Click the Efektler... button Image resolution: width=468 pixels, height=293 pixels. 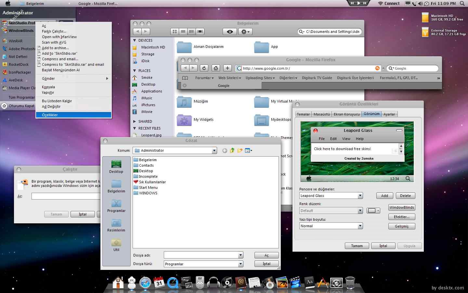[x=402, y=217]
